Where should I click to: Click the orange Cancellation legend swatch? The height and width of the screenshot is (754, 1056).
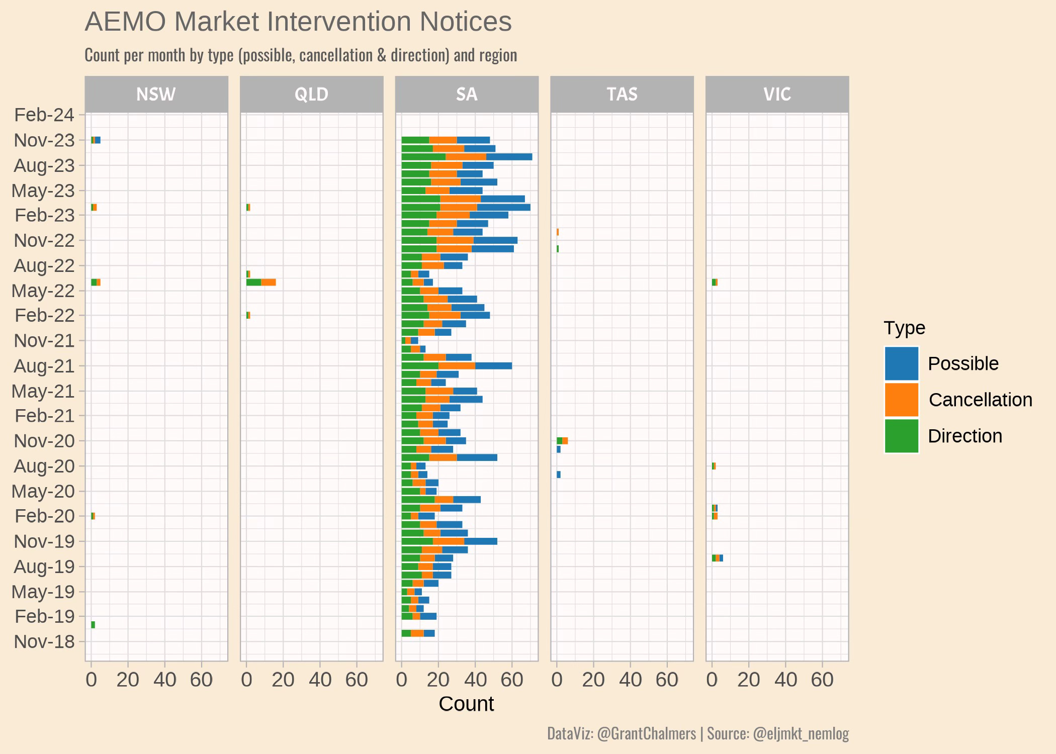coord(901,400)
